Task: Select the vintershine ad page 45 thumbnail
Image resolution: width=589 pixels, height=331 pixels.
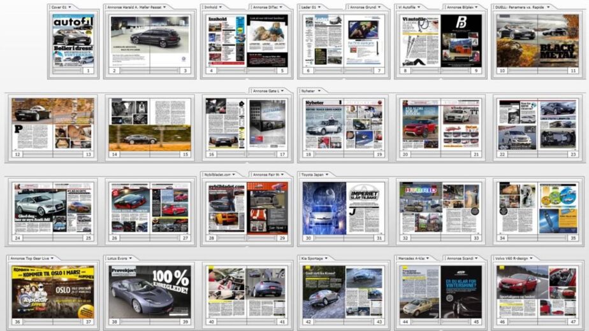Action: click(462, 292)
